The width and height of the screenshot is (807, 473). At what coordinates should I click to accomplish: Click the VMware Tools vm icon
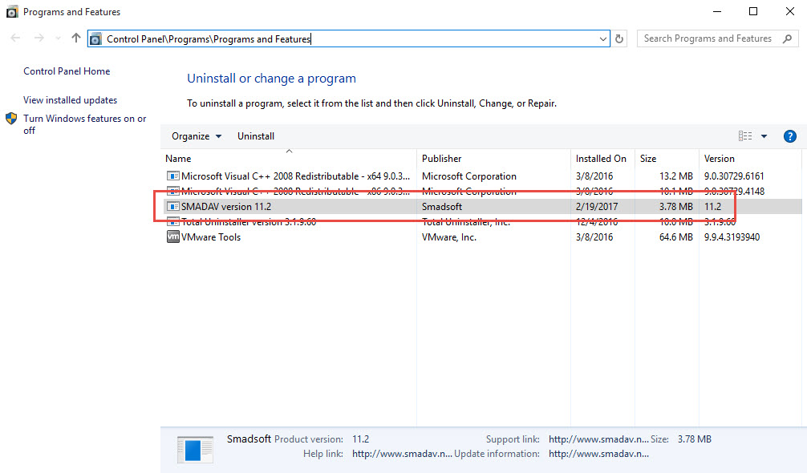click(173, 236)
